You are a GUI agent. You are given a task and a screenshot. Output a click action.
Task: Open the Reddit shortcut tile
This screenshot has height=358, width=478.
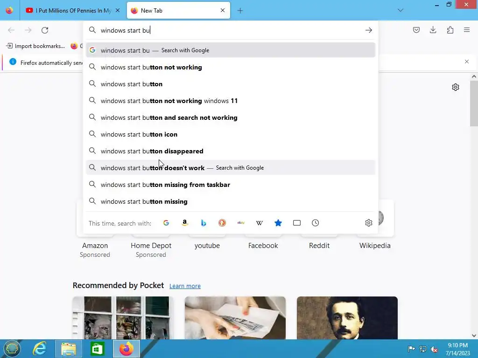tap(319, 245)
